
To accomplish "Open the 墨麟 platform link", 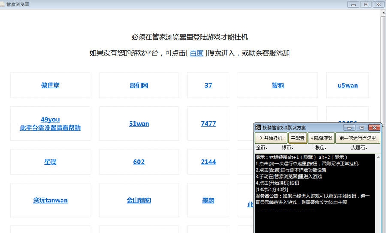I will coord(208,200).
